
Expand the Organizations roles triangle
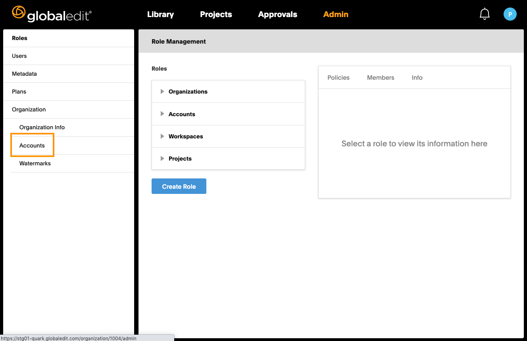(x=162, y=92)
